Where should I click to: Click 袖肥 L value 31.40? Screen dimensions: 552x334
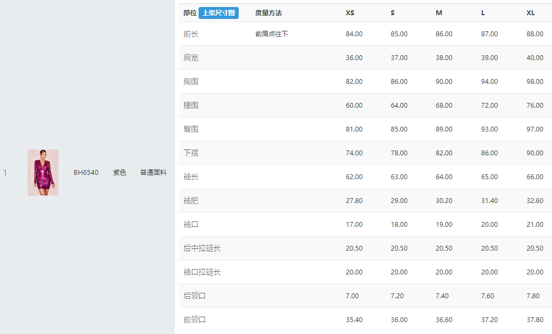(489, 201)
